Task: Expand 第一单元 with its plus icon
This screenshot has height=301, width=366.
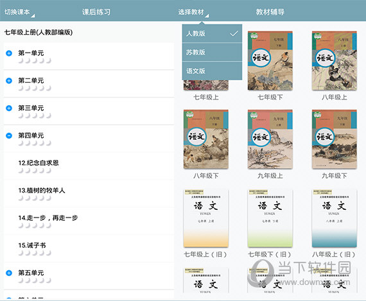Action: tap(9, 53)
